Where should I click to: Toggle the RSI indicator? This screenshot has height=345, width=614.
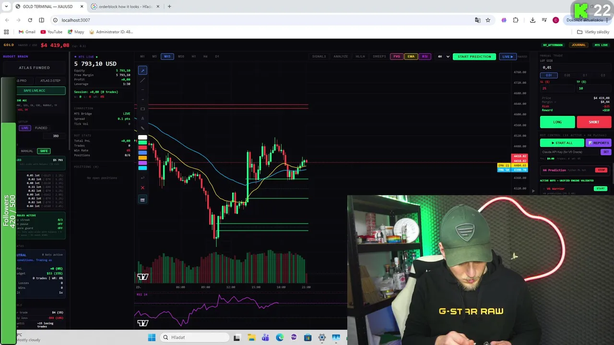[425, 57]
